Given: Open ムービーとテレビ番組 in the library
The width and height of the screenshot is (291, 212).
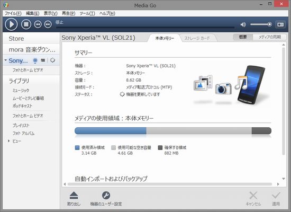Looking at the screenshot, I should pyautogui.click(x=28, y=99).
